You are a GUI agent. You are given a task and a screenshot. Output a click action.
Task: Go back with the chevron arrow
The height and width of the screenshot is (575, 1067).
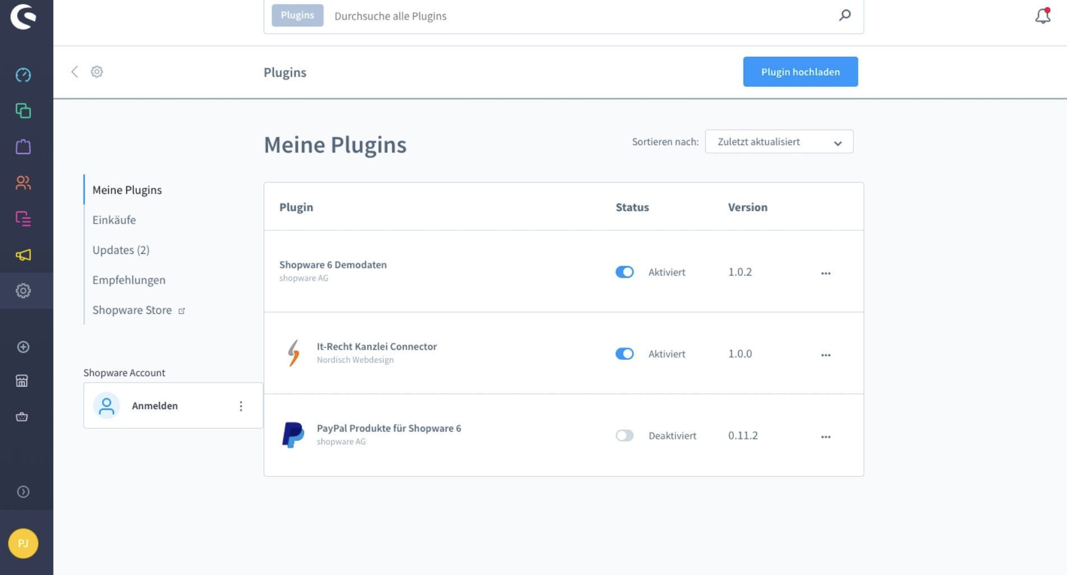click(75, 72)
